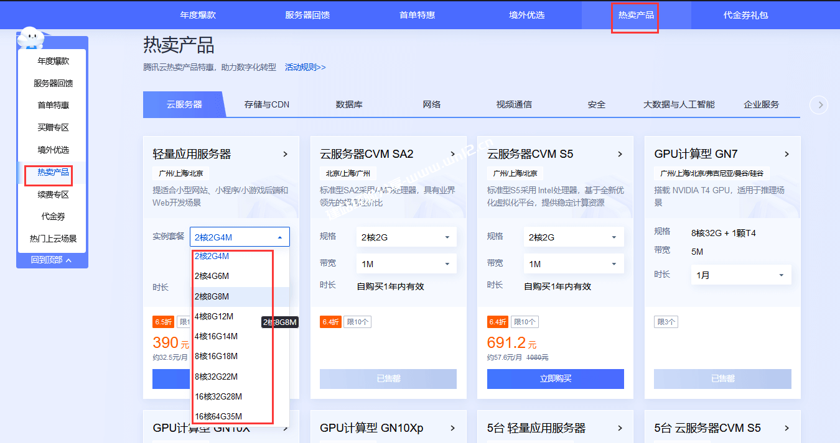Select 4核8G12M from the package list

click(214, 316)
